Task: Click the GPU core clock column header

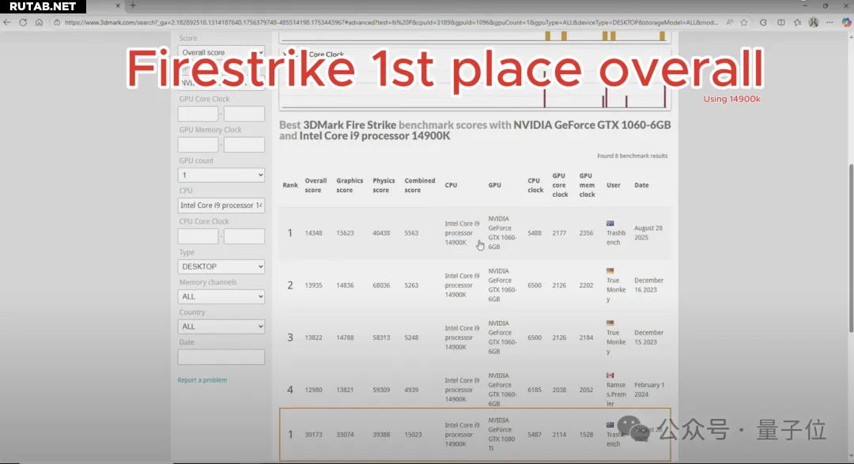Action: 560,185
